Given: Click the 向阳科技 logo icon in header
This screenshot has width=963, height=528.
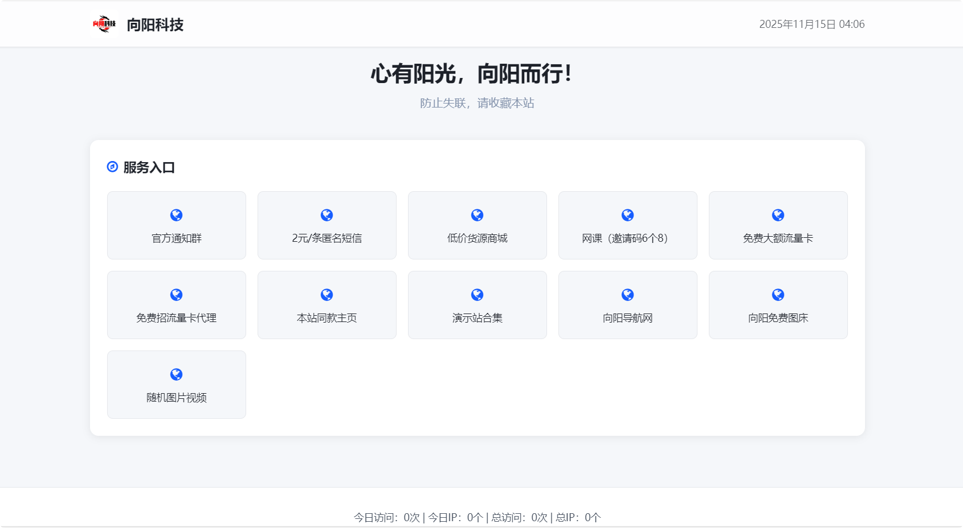Looking at the screenshot, I should point(104,23).
